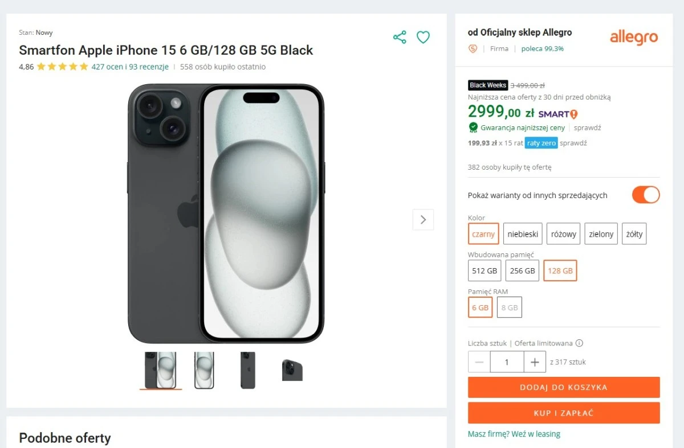This screenshot has width=684, height=448.
Task: Select the 8 GB RAM option
Action: click(x=509, y=307)
